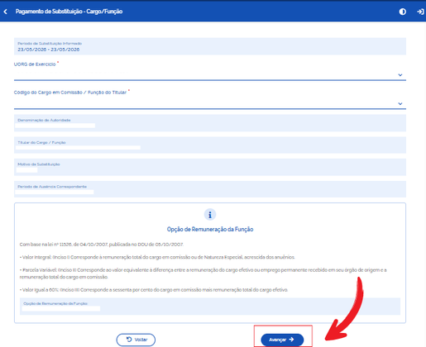Click the Período de Ausência Correspondente field
426x347 pixels.
point(210,189)
